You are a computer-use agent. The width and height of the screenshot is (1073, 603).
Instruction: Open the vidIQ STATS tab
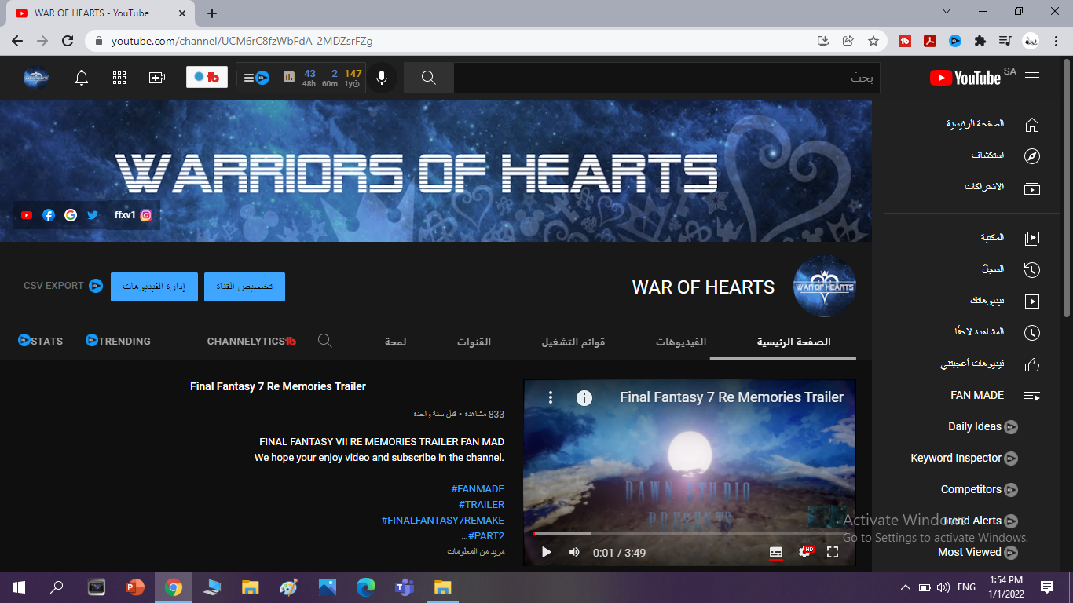click(x=40, y=341)
